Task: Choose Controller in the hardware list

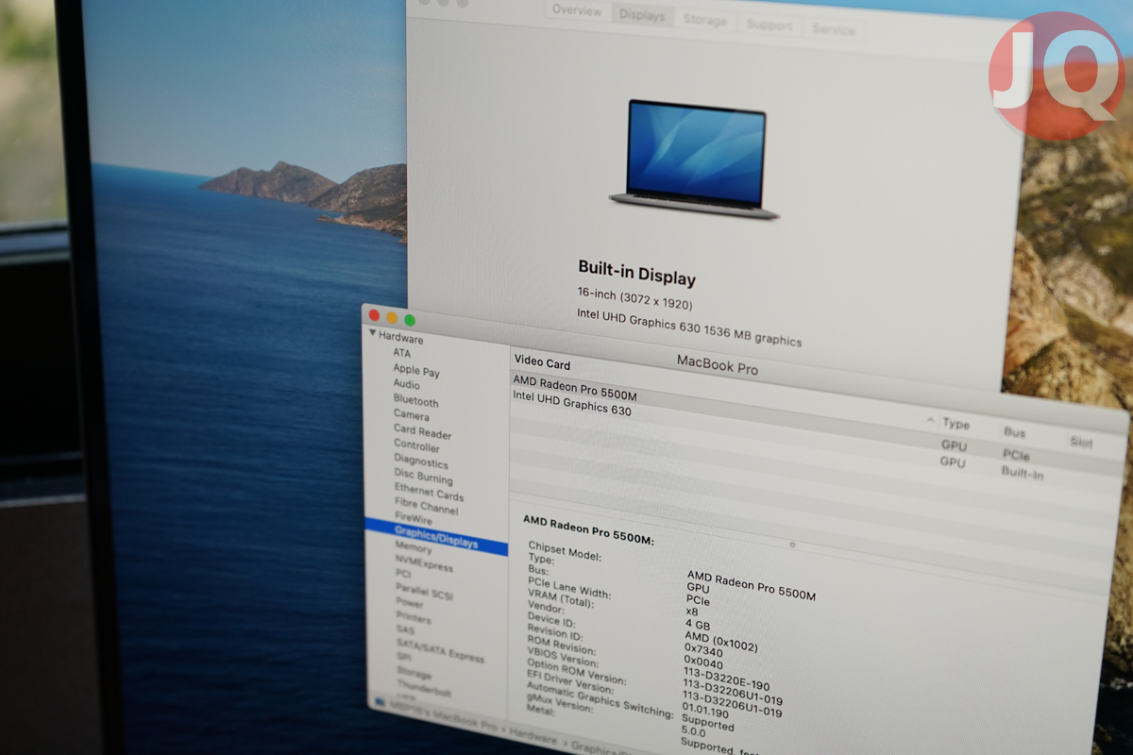Action: [417, 446]
